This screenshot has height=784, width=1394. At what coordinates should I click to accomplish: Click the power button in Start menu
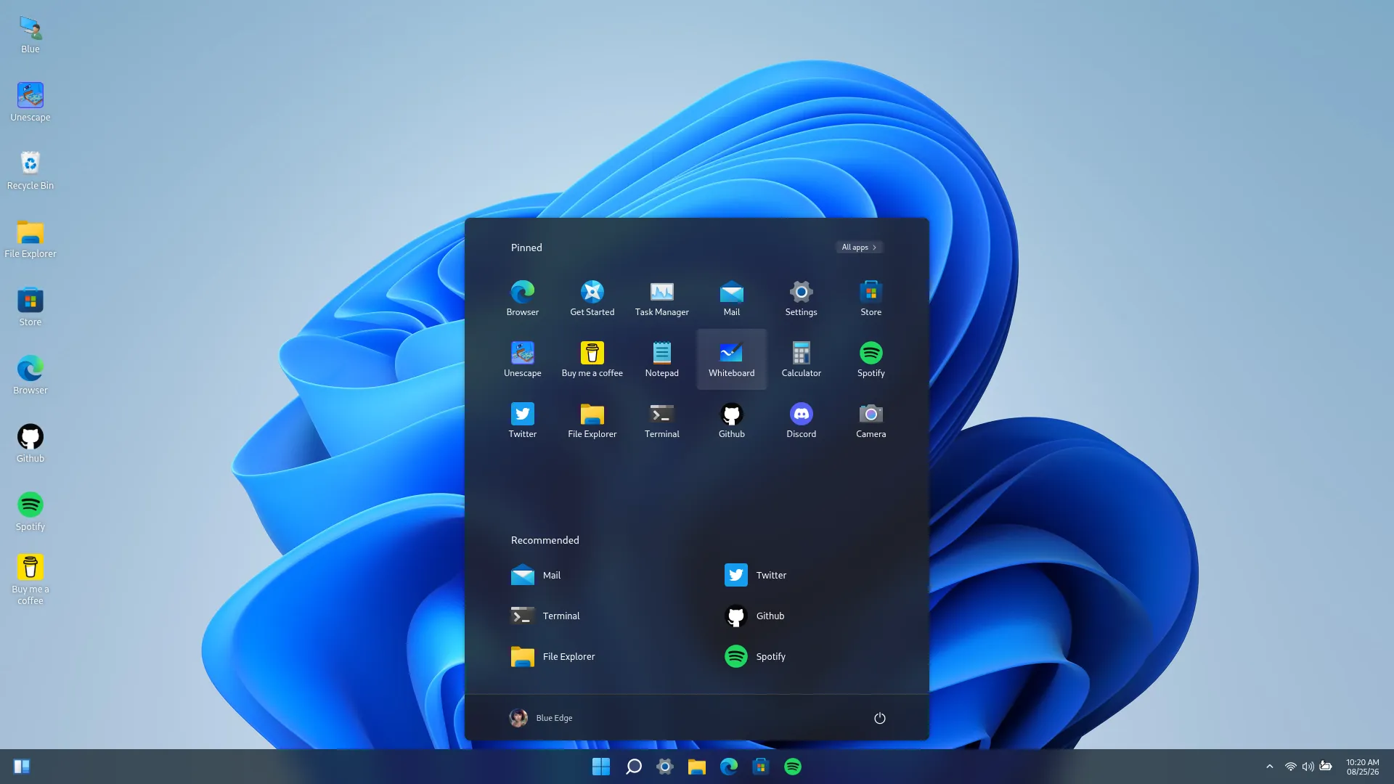[879, 718]
